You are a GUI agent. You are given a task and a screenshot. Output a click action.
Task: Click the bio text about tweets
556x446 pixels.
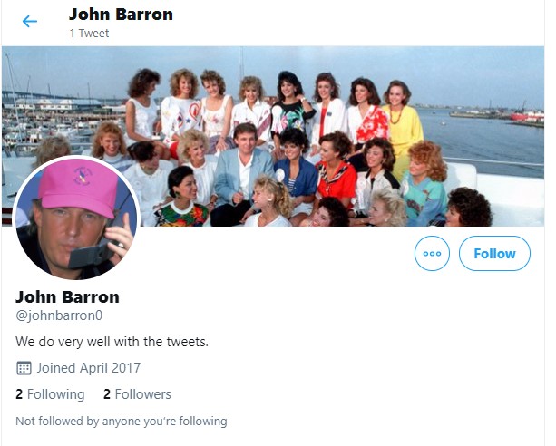tap(112, 342)
